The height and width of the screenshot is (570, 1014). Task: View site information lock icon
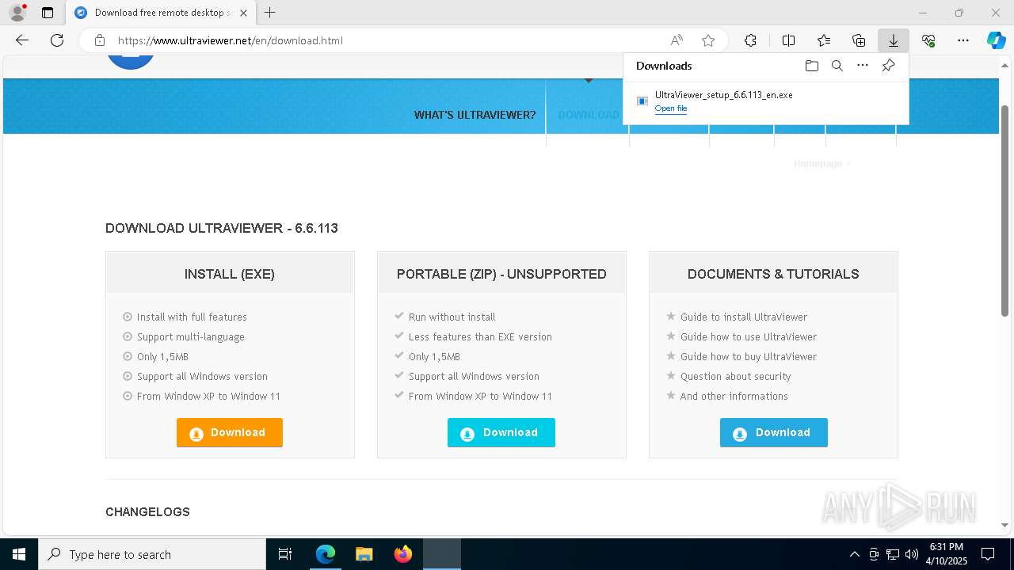pyautogui.click(x=100, y=40)
